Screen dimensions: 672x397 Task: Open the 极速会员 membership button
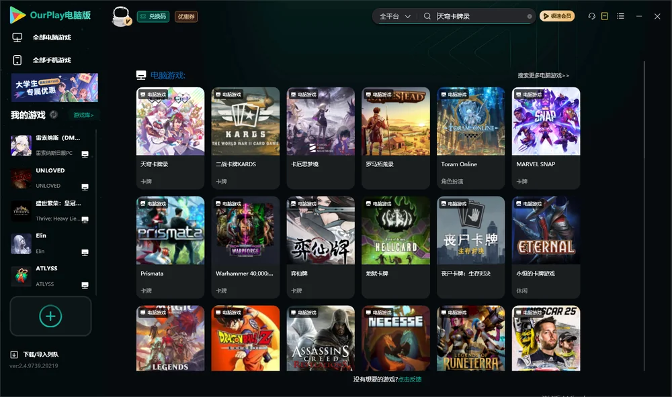tap(556, 16)
